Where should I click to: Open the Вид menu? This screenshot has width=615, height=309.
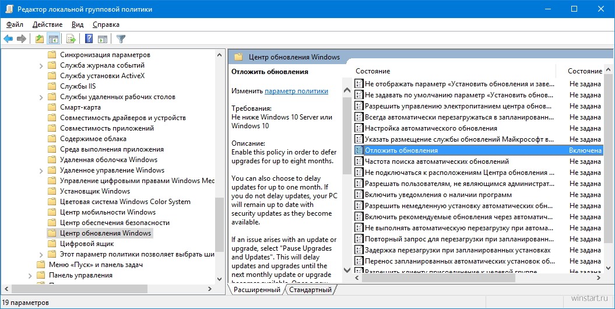[78, 24]
